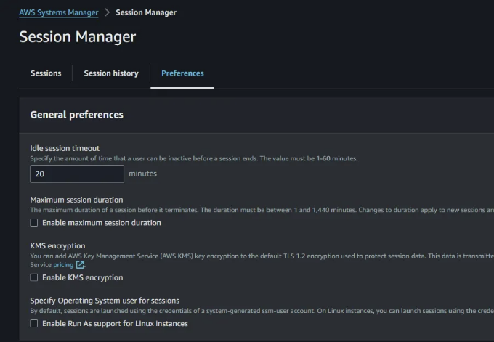This screenshot has height=342, width=494.
Task: Enable maximum session duration checkbox
Action: 34,223
